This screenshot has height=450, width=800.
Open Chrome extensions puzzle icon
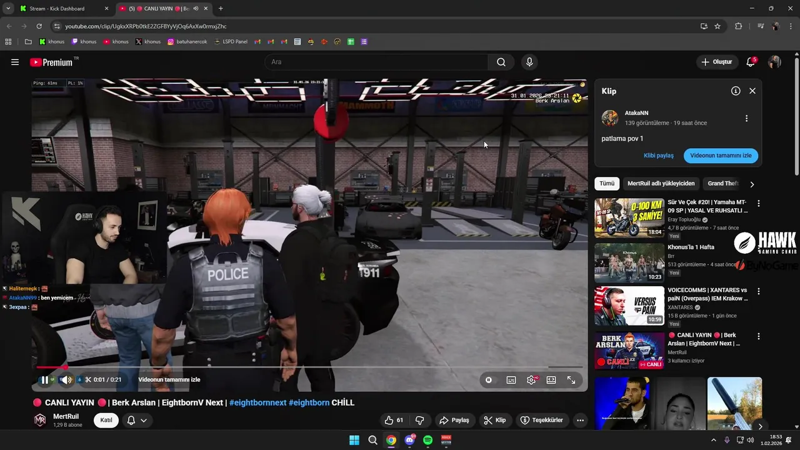pyautogui.click(x=739, y=26)
